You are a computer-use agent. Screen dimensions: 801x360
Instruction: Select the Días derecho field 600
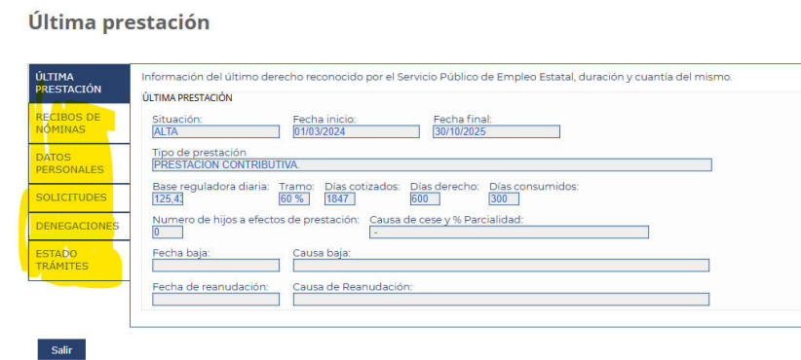click(x=425, y=198)
